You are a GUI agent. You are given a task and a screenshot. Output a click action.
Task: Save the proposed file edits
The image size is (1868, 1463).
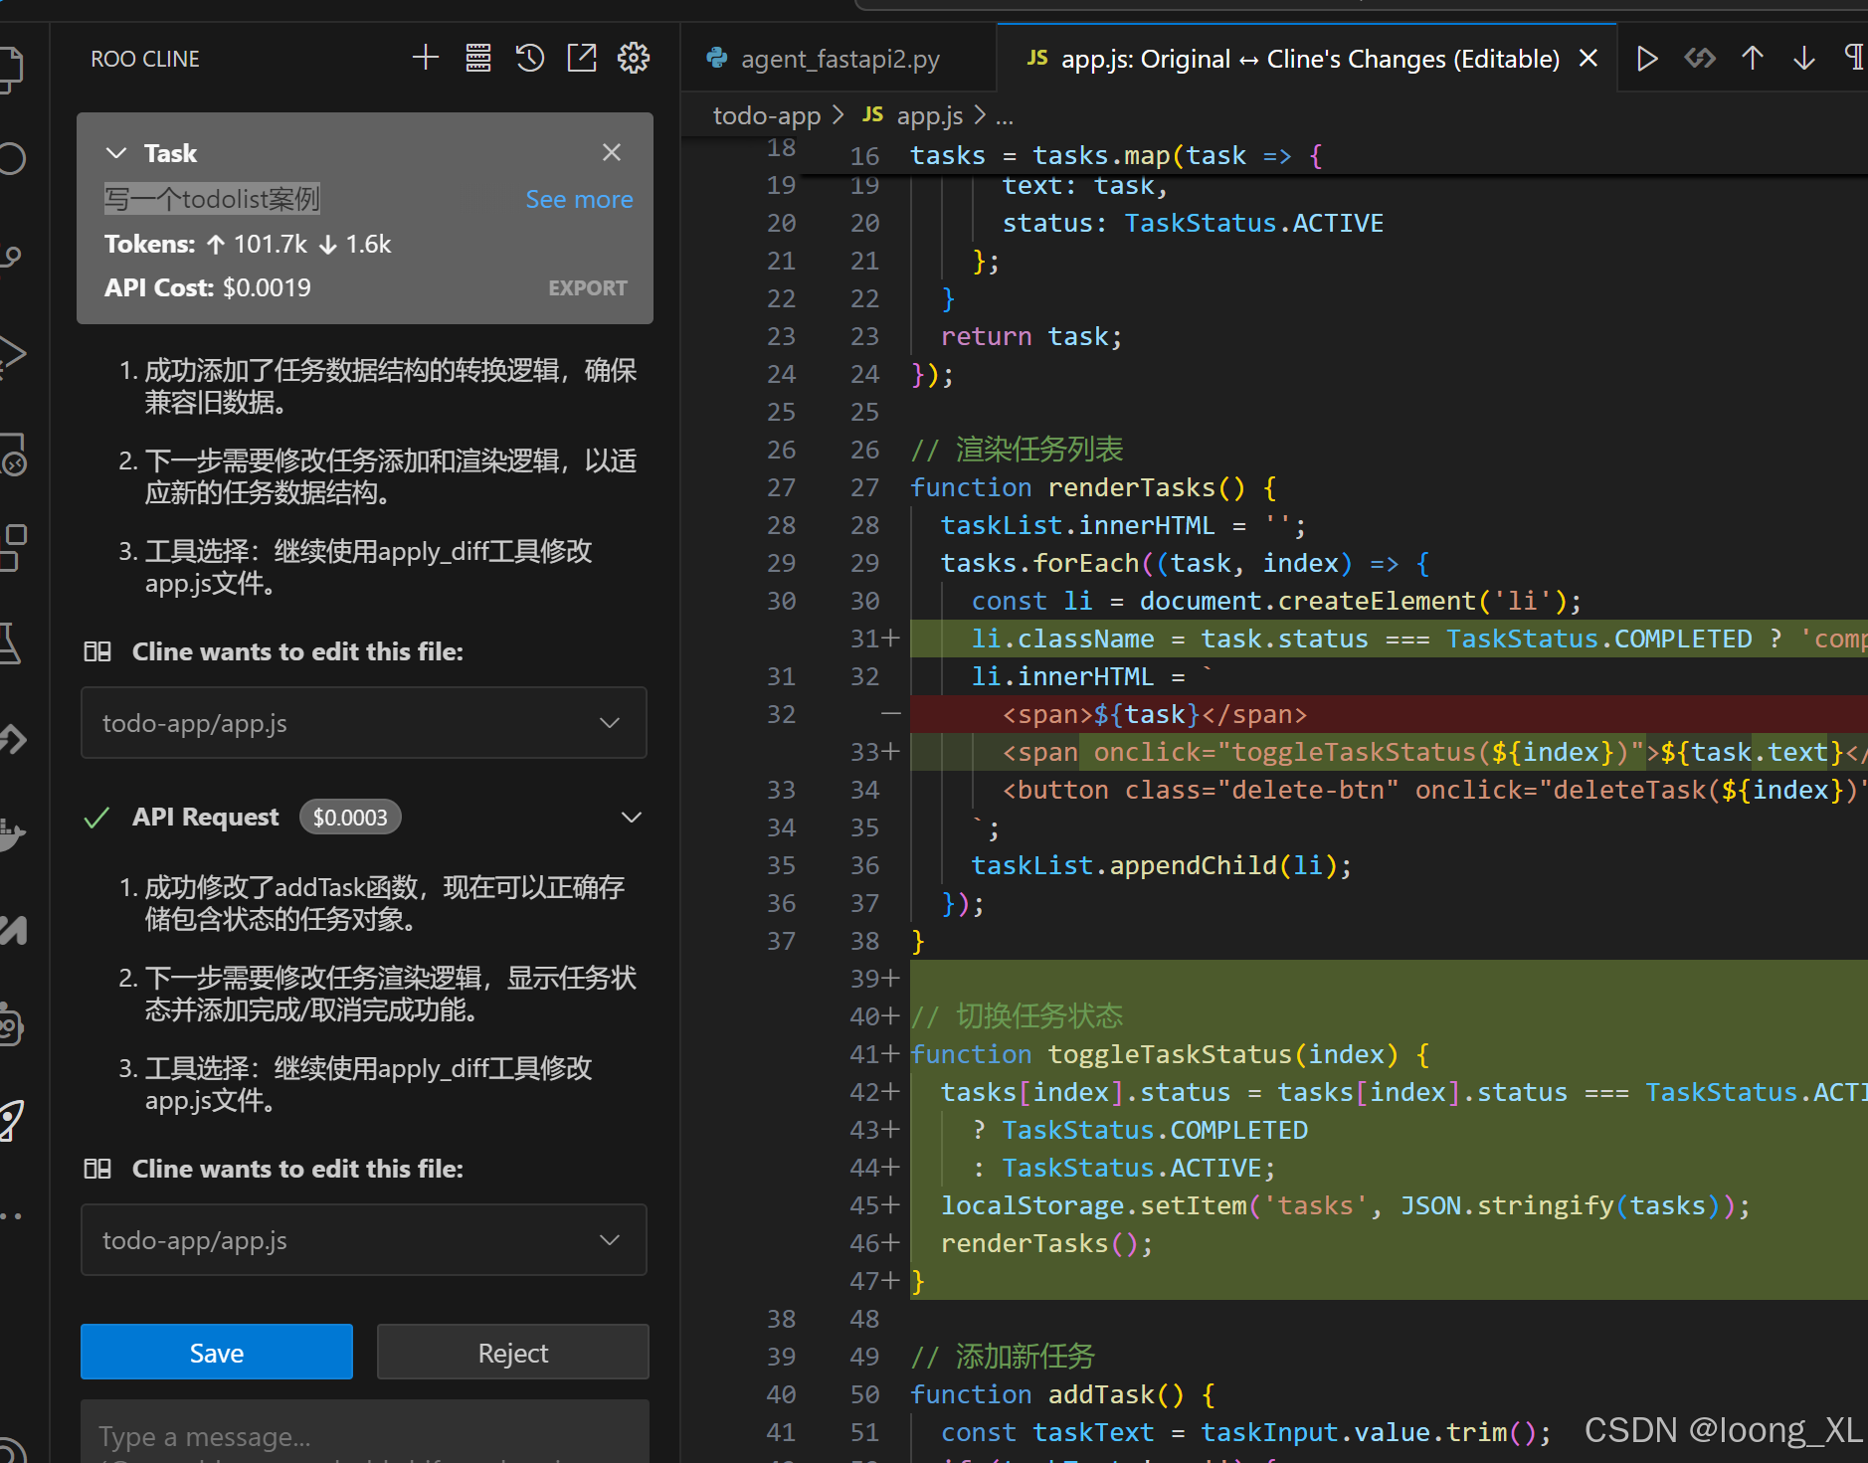216,1352
